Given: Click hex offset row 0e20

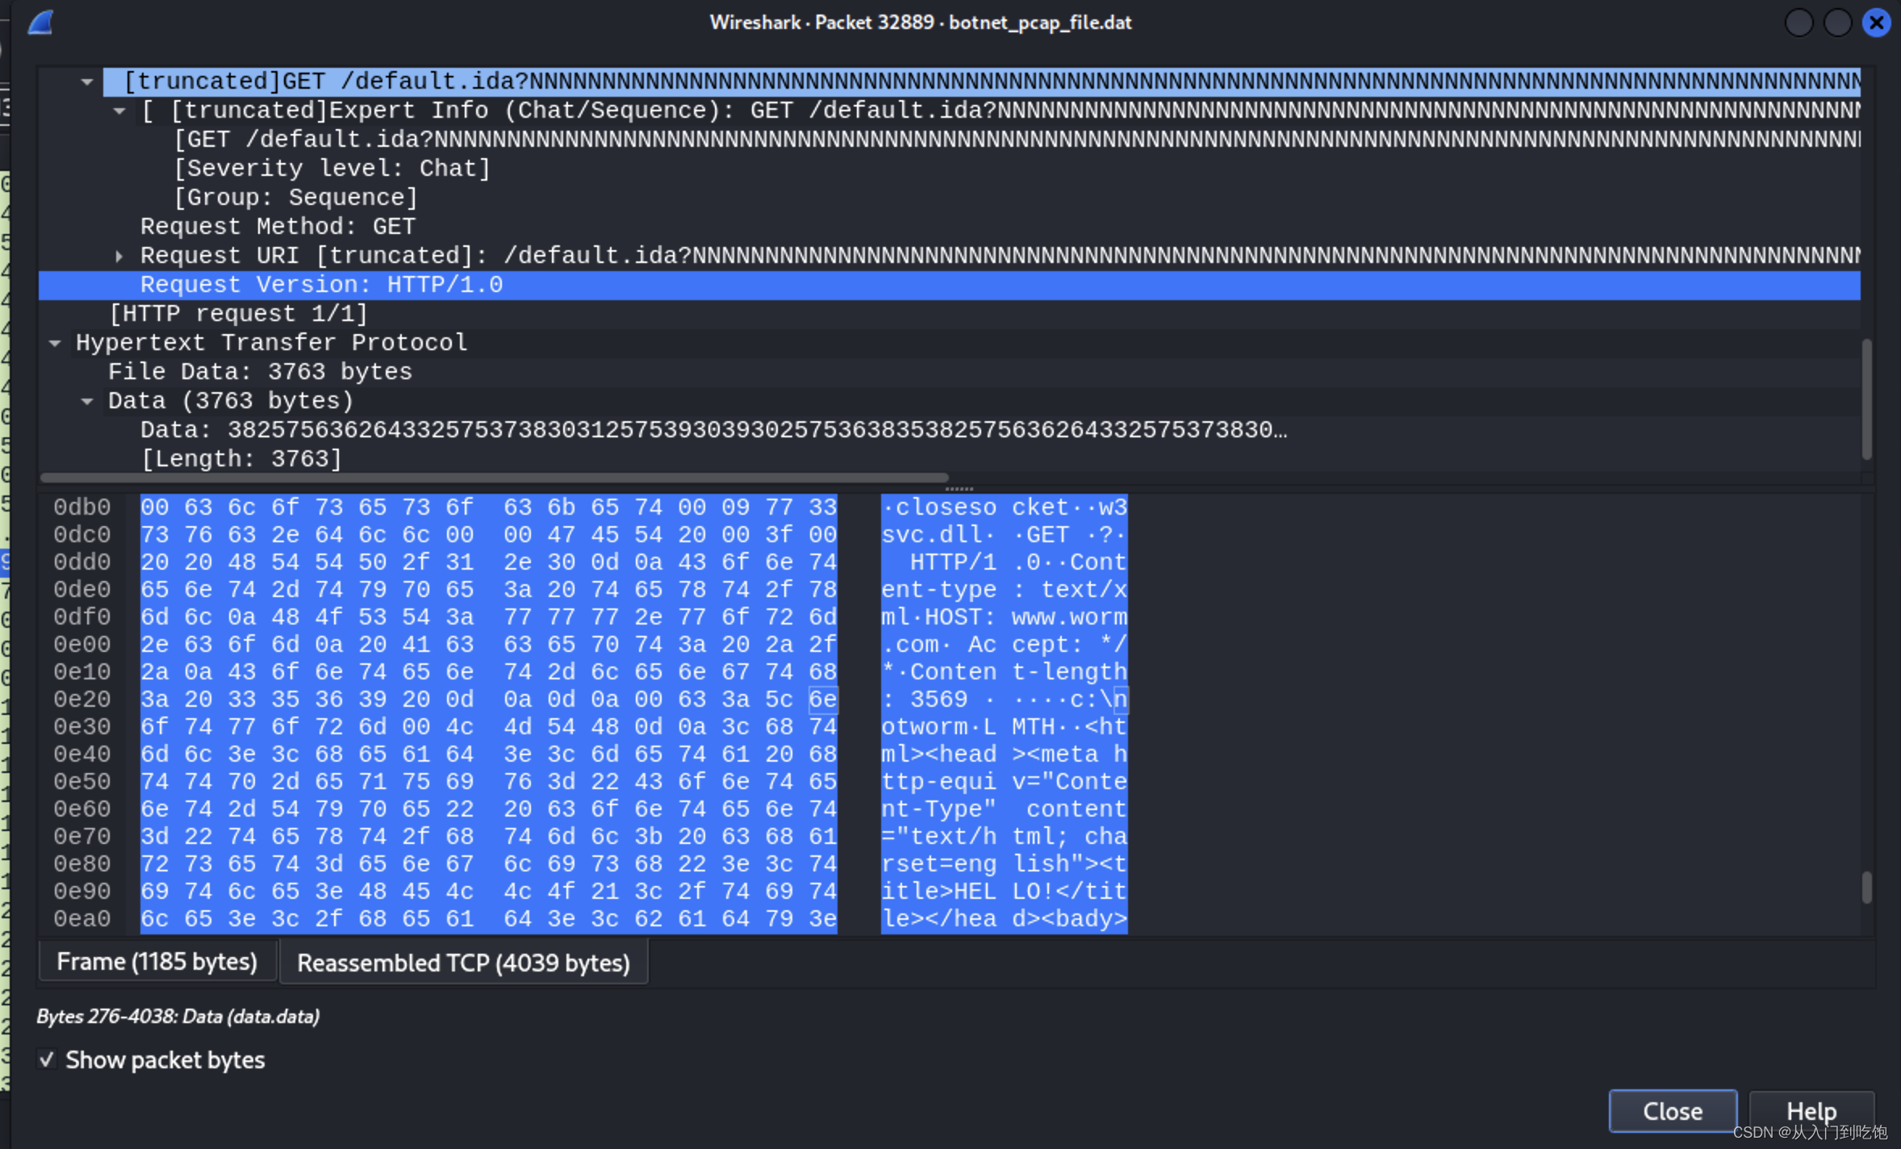Looking at the screenshot, I should click(82, 699).
